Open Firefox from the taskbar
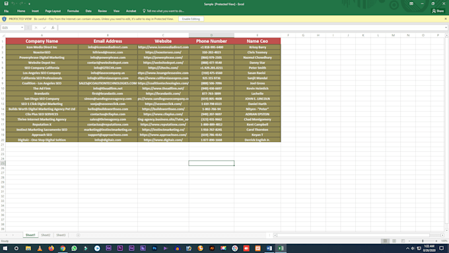The width and height of the screenshot is (449, 253). [x=52, y=248]
